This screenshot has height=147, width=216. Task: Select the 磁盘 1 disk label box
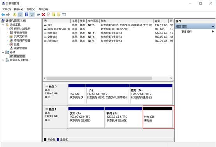coord(55,117)
